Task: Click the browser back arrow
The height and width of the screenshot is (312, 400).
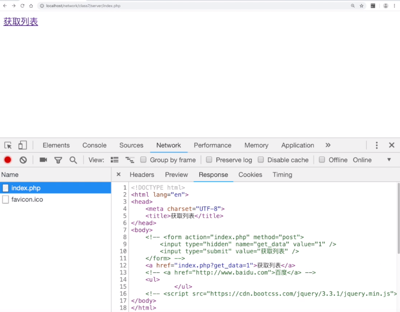Action: tap(5, 6)
